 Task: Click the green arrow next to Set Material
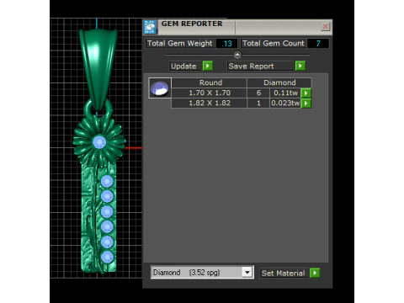click(315, 273)
